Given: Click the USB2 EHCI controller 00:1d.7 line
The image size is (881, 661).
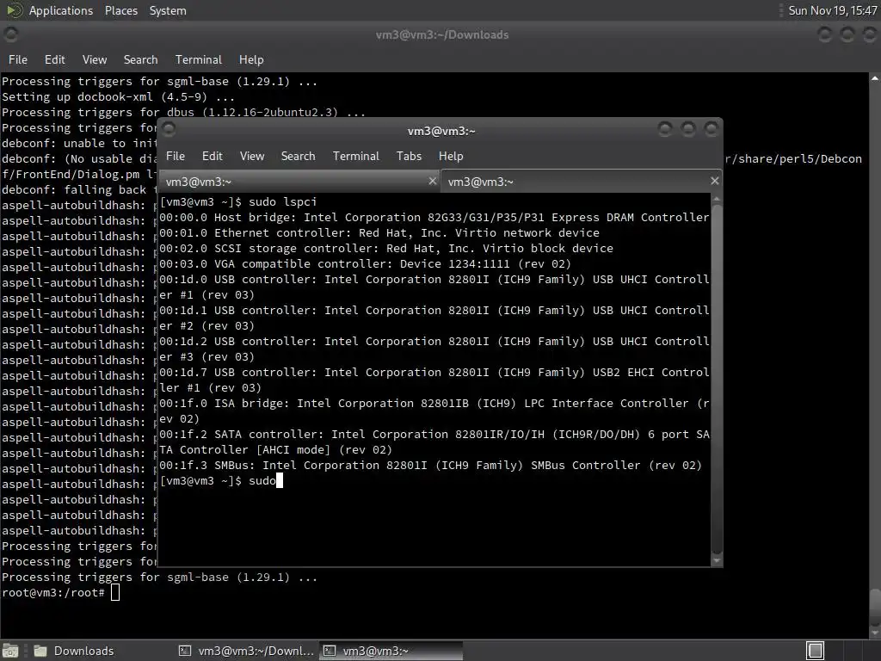Looking at the screenshot, I should coord(434,380).
